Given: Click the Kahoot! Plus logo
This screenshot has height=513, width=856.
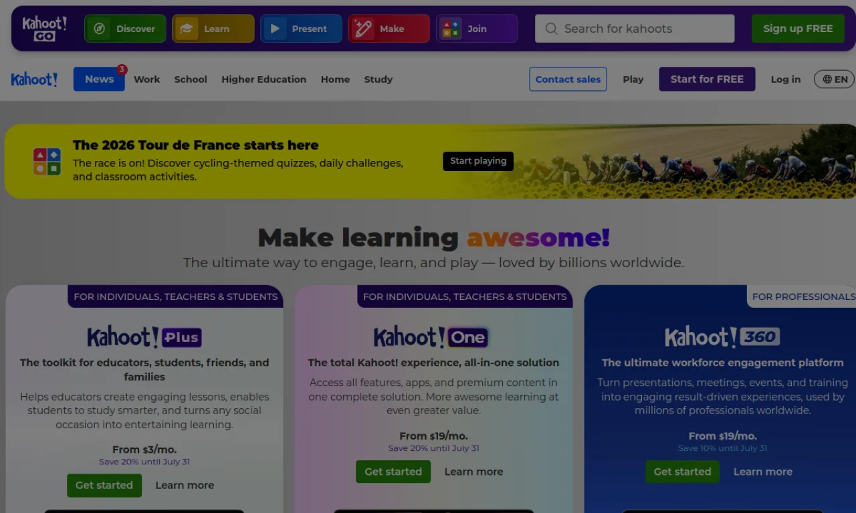Looking at the screenshot, I should point(144,337).
